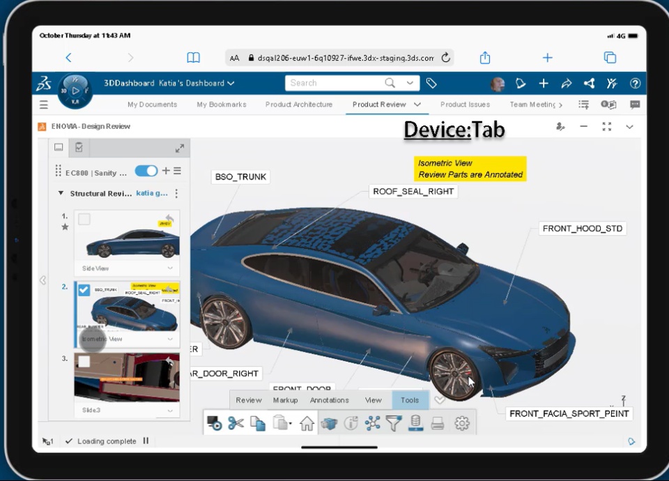Click the scissors section cut tool
Image resolution: width=669 pixels, height=481 pixels.
(236, 423)
